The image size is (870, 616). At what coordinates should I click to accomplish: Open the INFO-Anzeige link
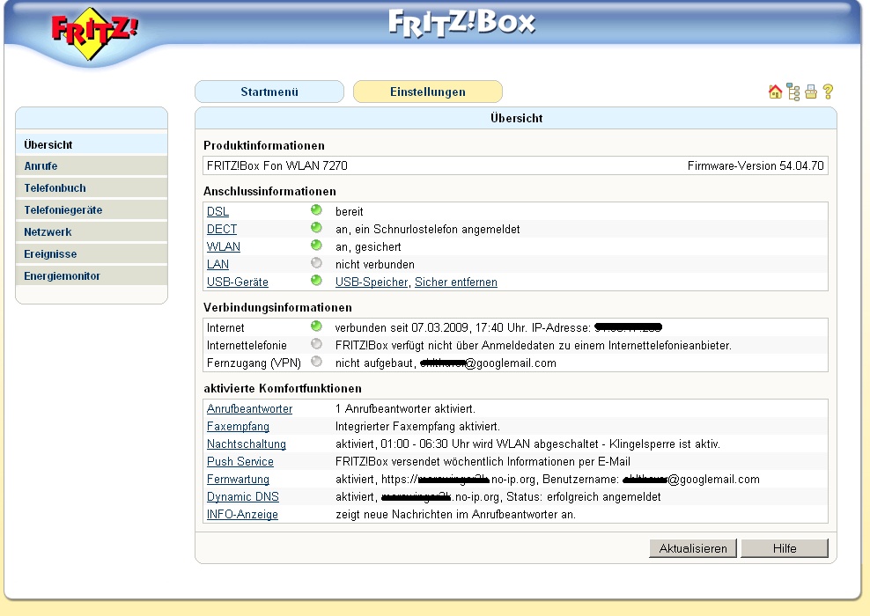(242, 515)
